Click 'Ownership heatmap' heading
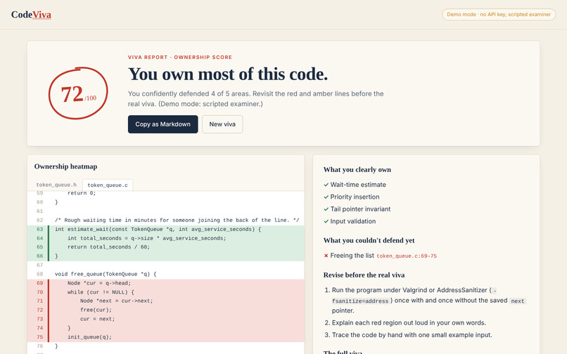Screen dimensions: 567x354 coord(66,166)
